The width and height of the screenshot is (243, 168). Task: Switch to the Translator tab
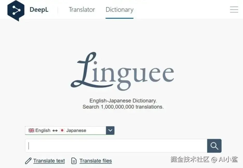tap(82, 10)
